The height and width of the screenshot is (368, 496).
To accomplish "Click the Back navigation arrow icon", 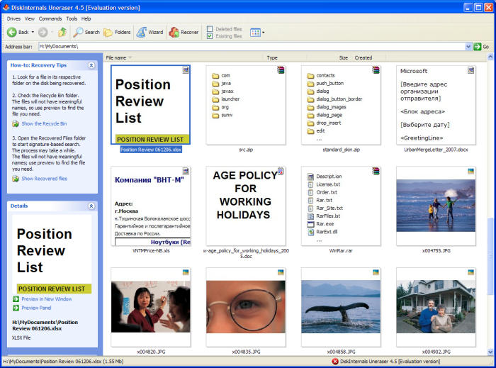I will point(12,32).
